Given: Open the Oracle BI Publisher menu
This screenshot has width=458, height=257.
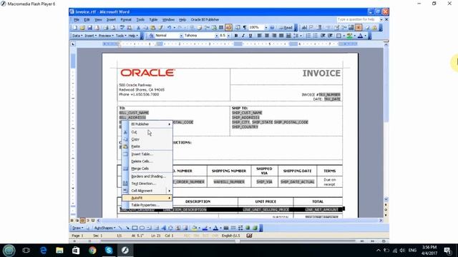Looking at the screenshot, I should point(205,19).
